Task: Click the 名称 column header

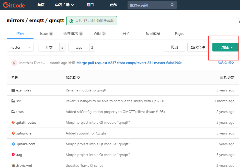Action: tap(15, 78)
